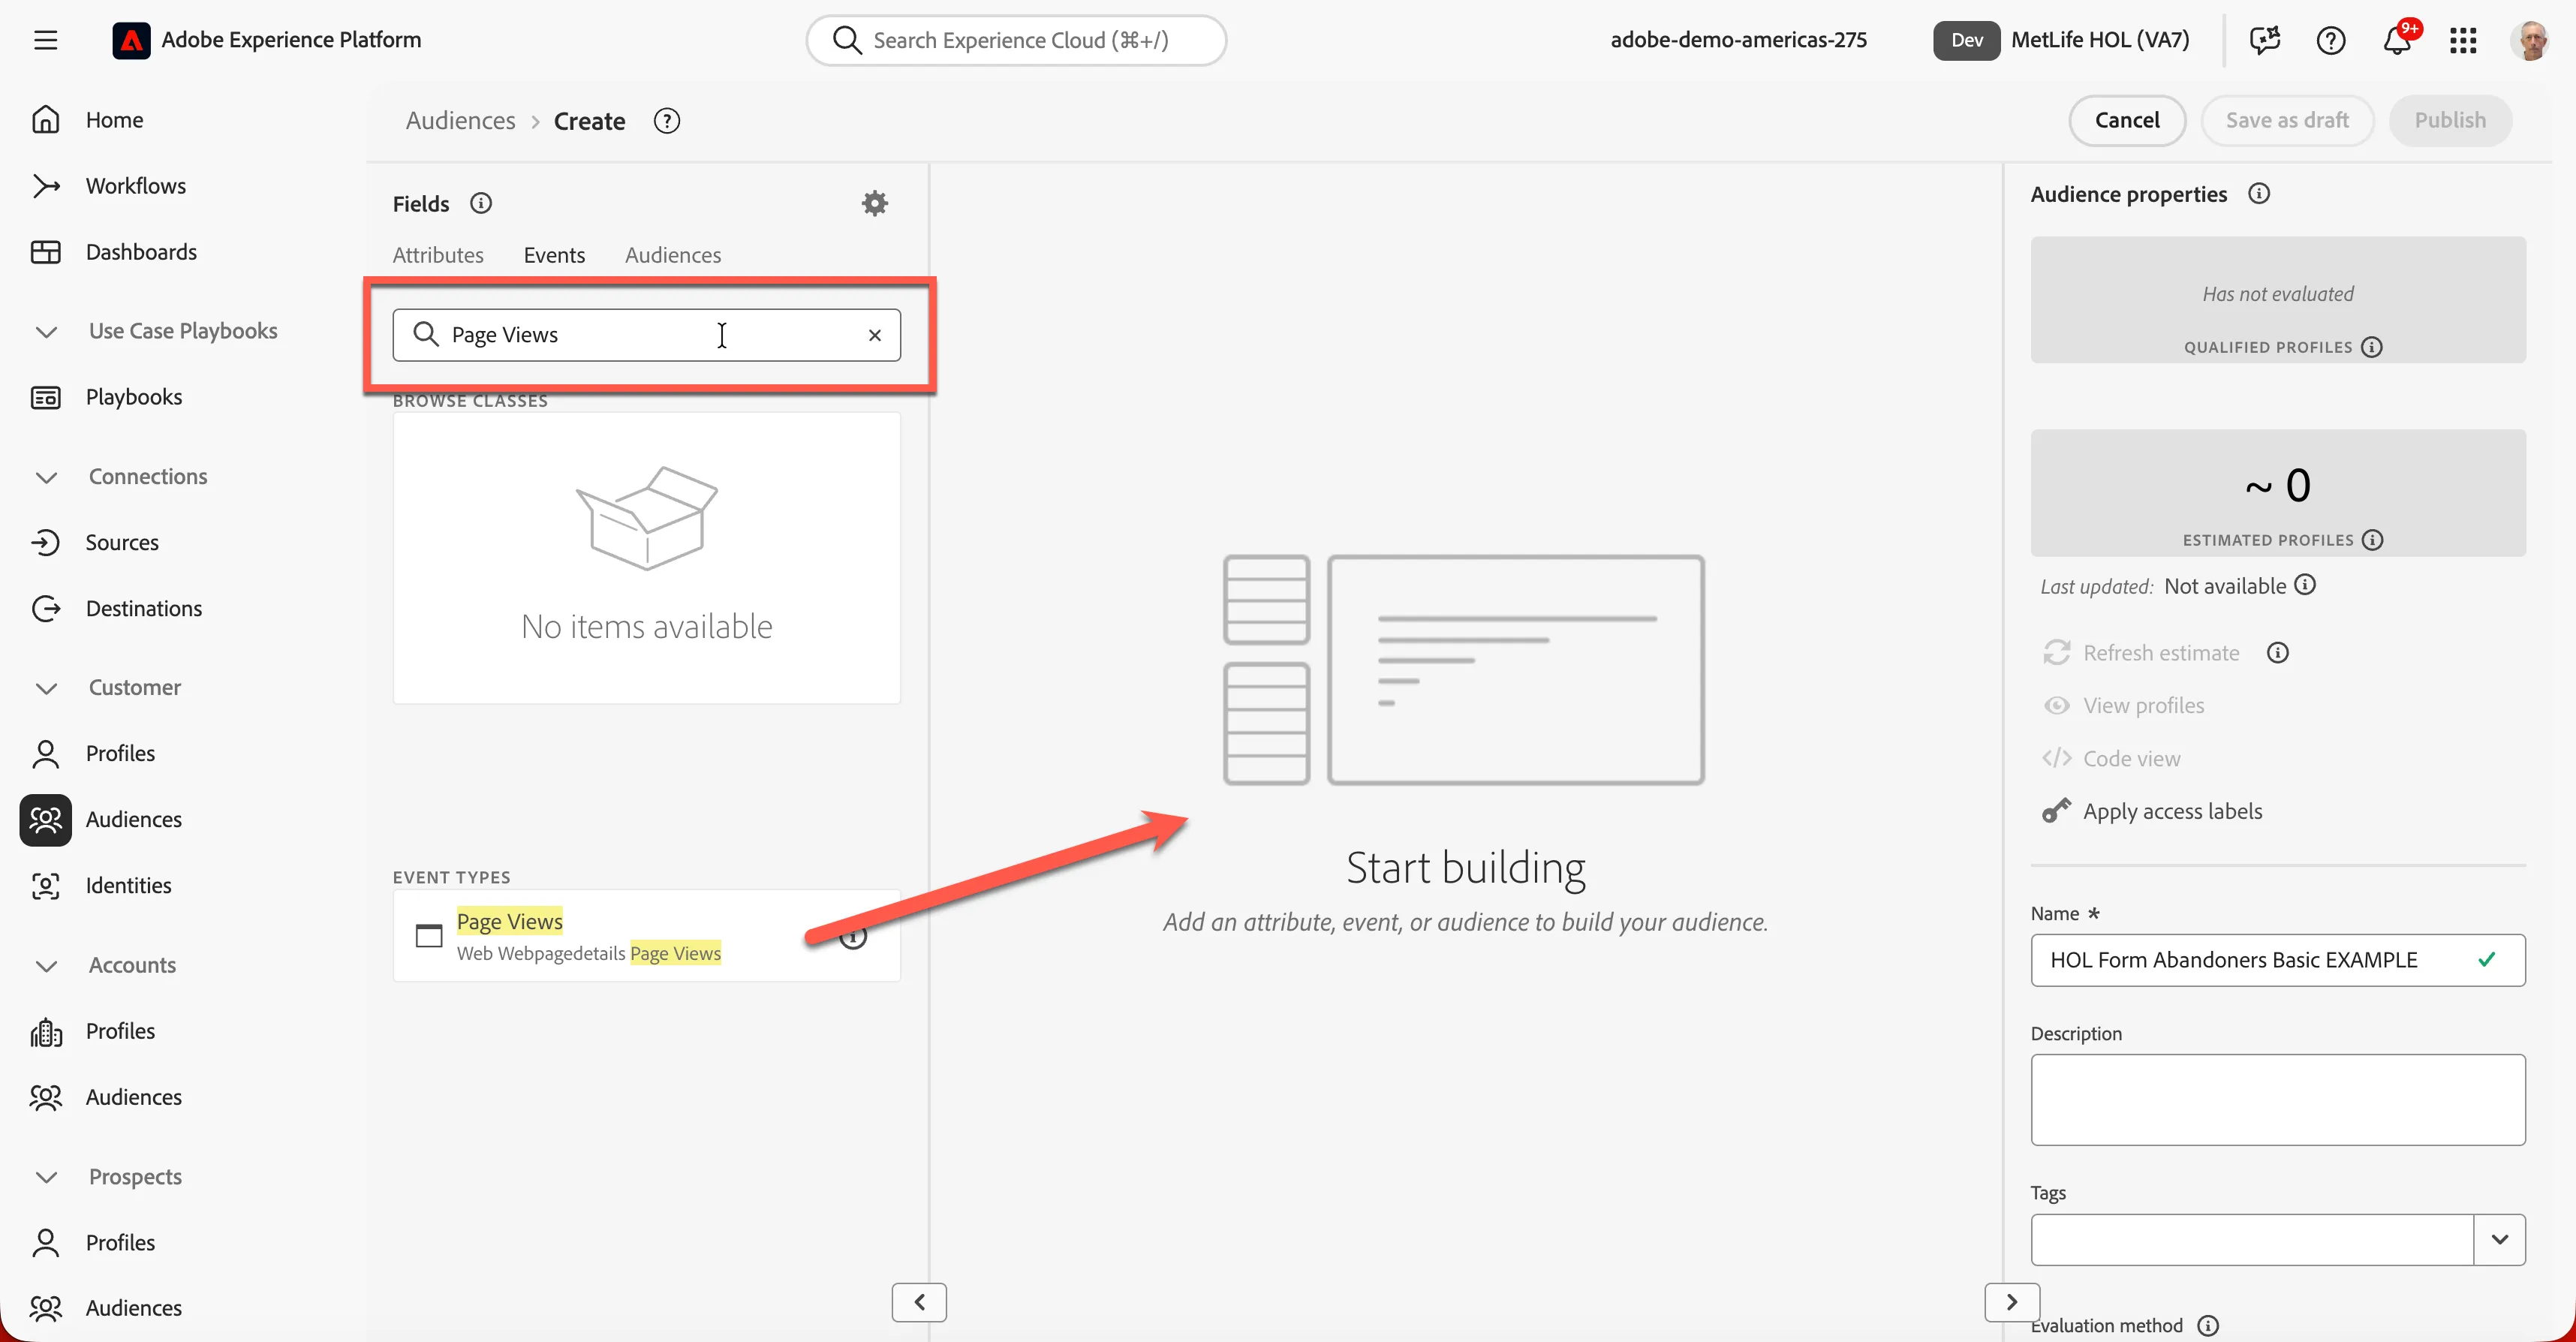Switch to the Audiences fields tab
This screenshot has height=1342, width=2576.
[x=673, y=255]
